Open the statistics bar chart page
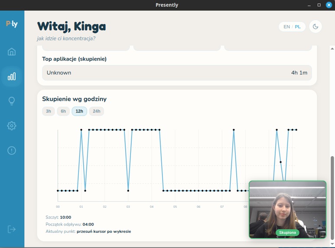 (12, 77)
